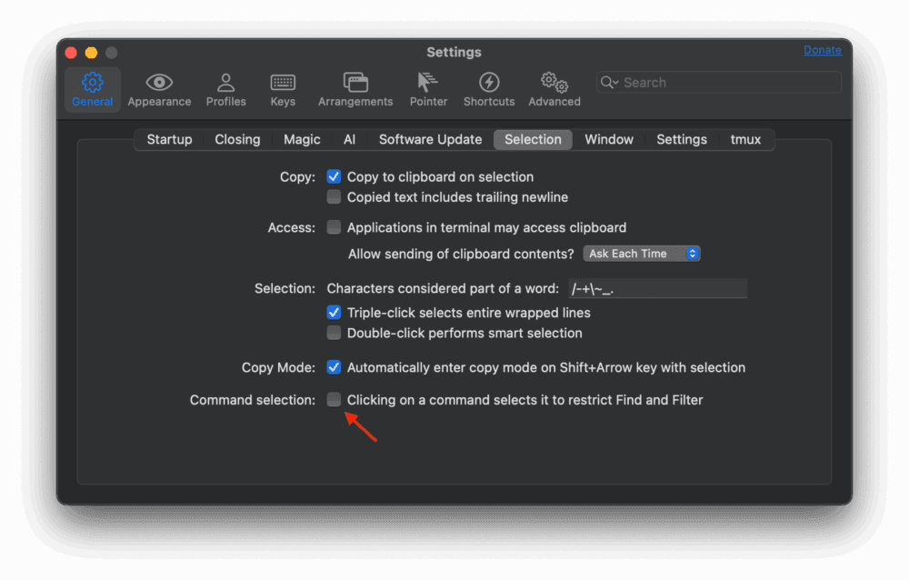The height and width of the screenshot is (580, 909).
Task: Open the General settings pane
Action: (x=92, y=90)
